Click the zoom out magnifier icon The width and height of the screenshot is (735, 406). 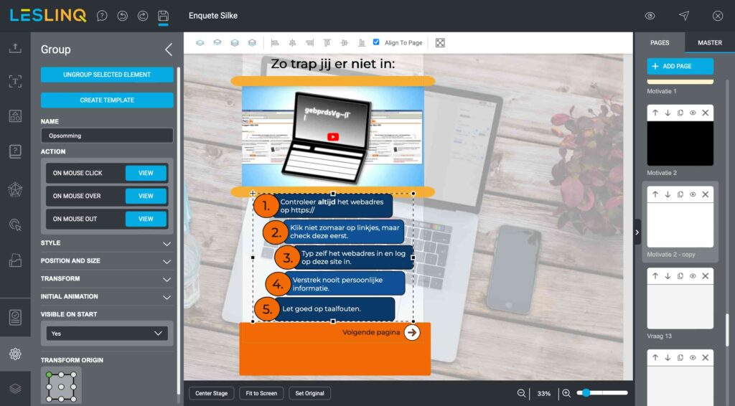click(522, 393)
